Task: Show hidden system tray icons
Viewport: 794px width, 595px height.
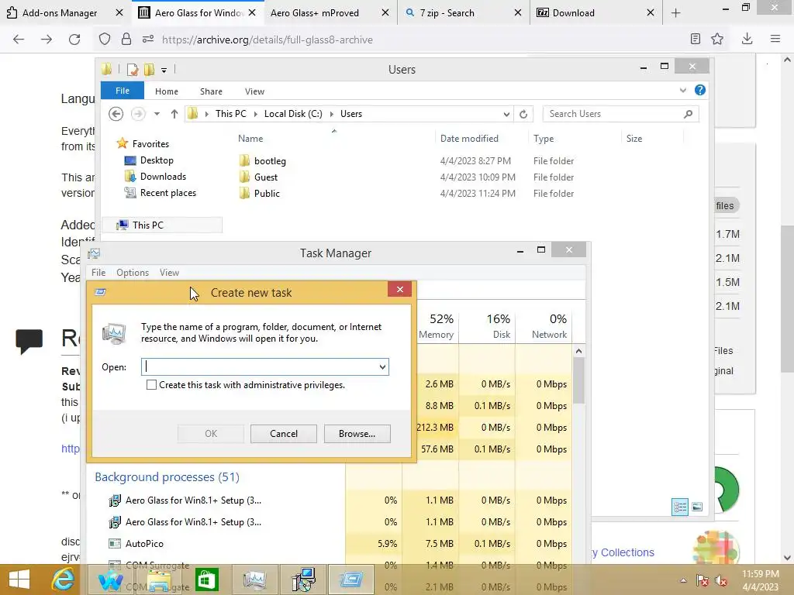Action: coord(683,580)
